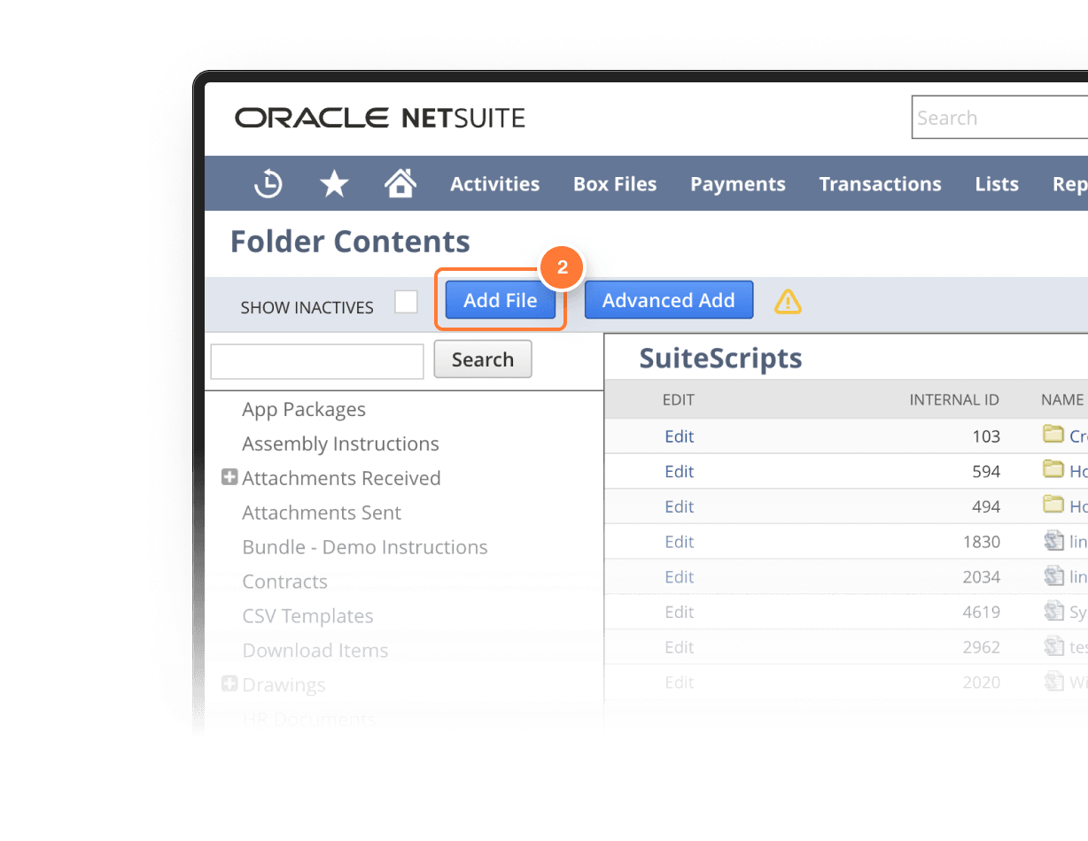Click the internal ID value 494

[x=986, y=507]
